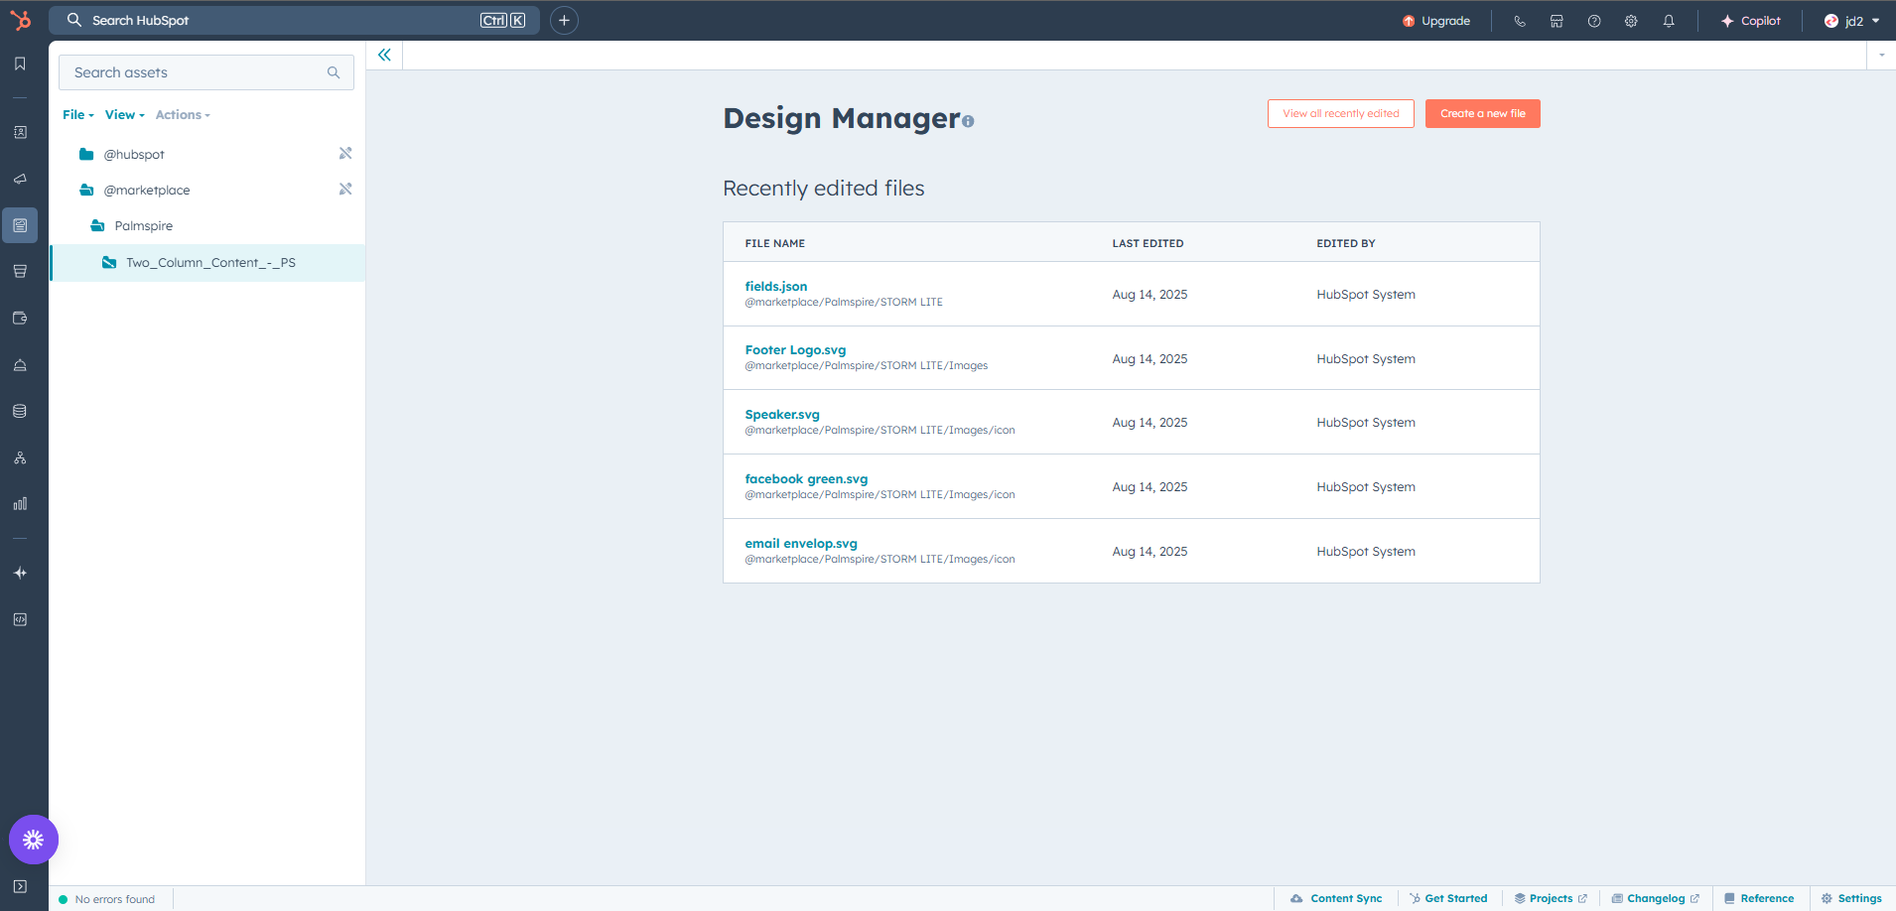
Task: Open the View dropdown menu
Action: pyautogui.click(x=124, y=115)
